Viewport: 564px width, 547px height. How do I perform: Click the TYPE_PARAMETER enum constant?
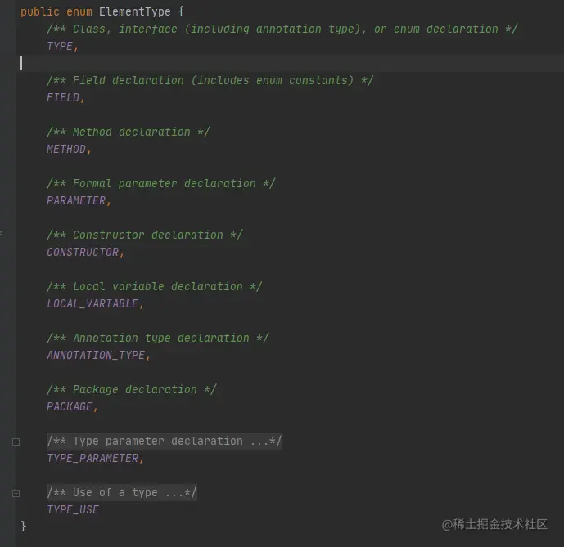[92, 459]
